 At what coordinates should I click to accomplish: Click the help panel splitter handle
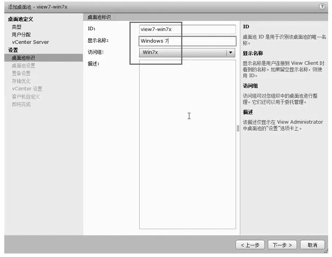[238, 128]
